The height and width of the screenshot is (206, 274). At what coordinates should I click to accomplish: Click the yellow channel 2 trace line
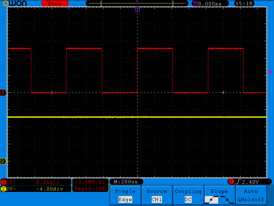coord(137,117)
